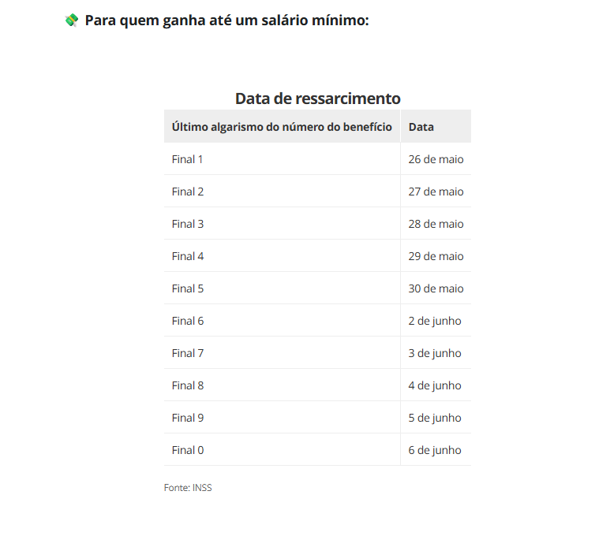Click the heading about salário mínimo
This screenshot has height=547, width=610.
(226, 20)
